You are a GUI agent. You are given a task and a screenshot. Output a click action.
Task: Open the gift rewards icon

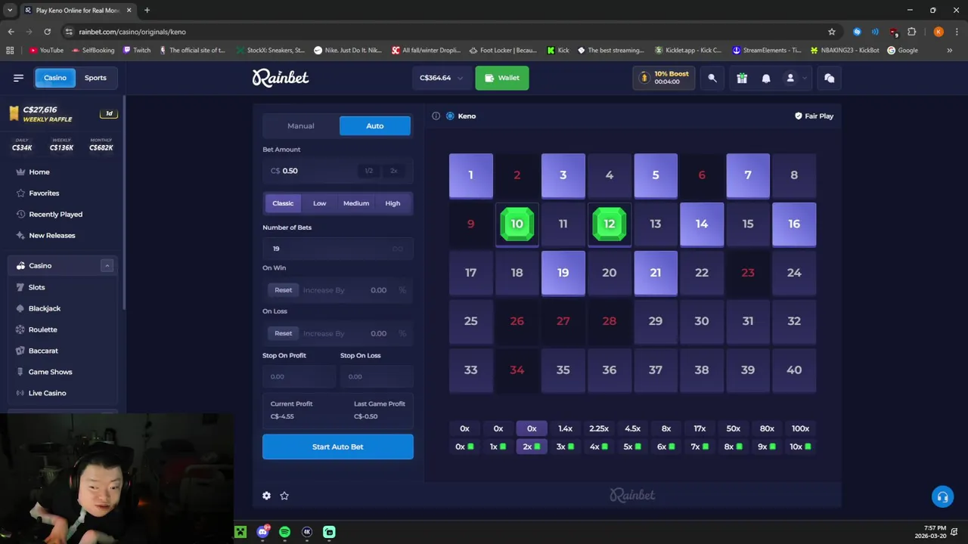click(x=742, y=78)
